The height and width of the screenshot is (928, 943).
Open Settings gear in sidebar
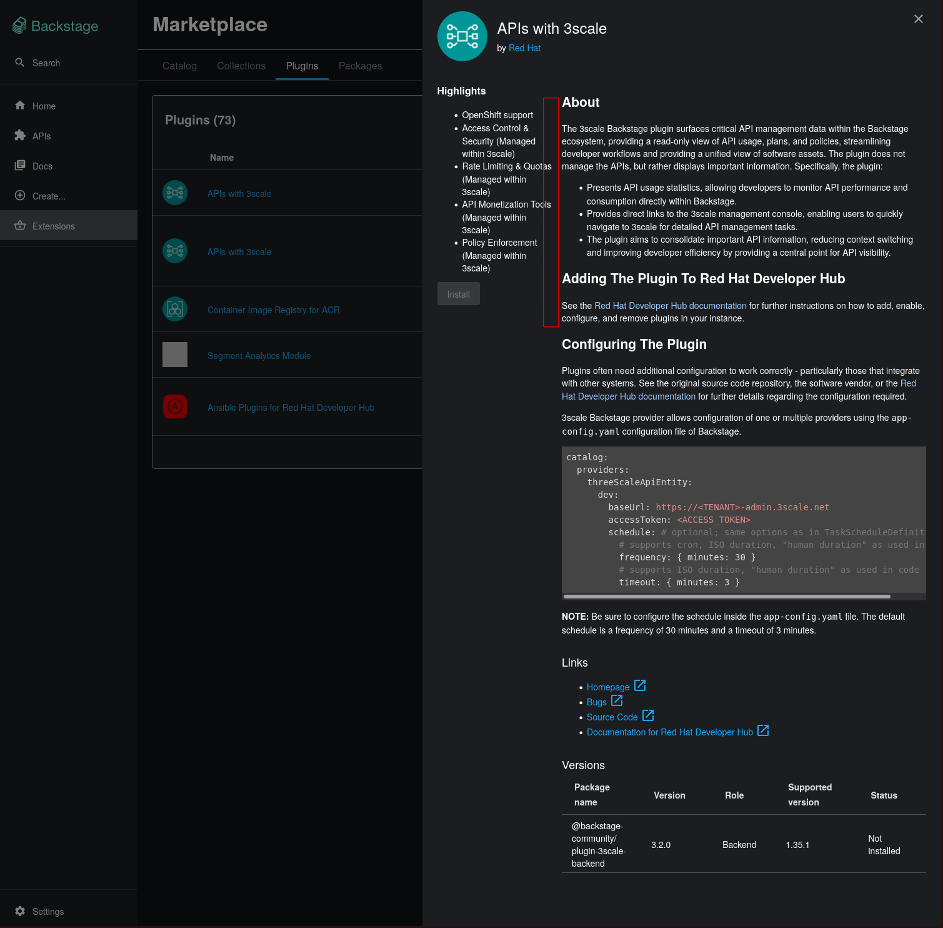(20, 911)
